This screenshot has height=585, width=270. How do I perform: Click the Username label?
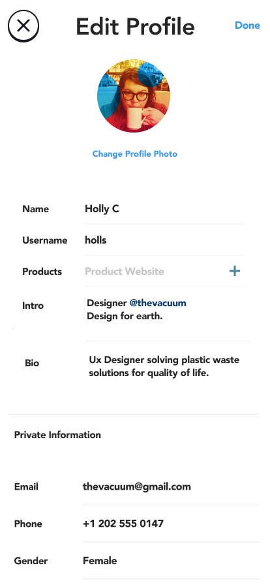coord(45,240)
